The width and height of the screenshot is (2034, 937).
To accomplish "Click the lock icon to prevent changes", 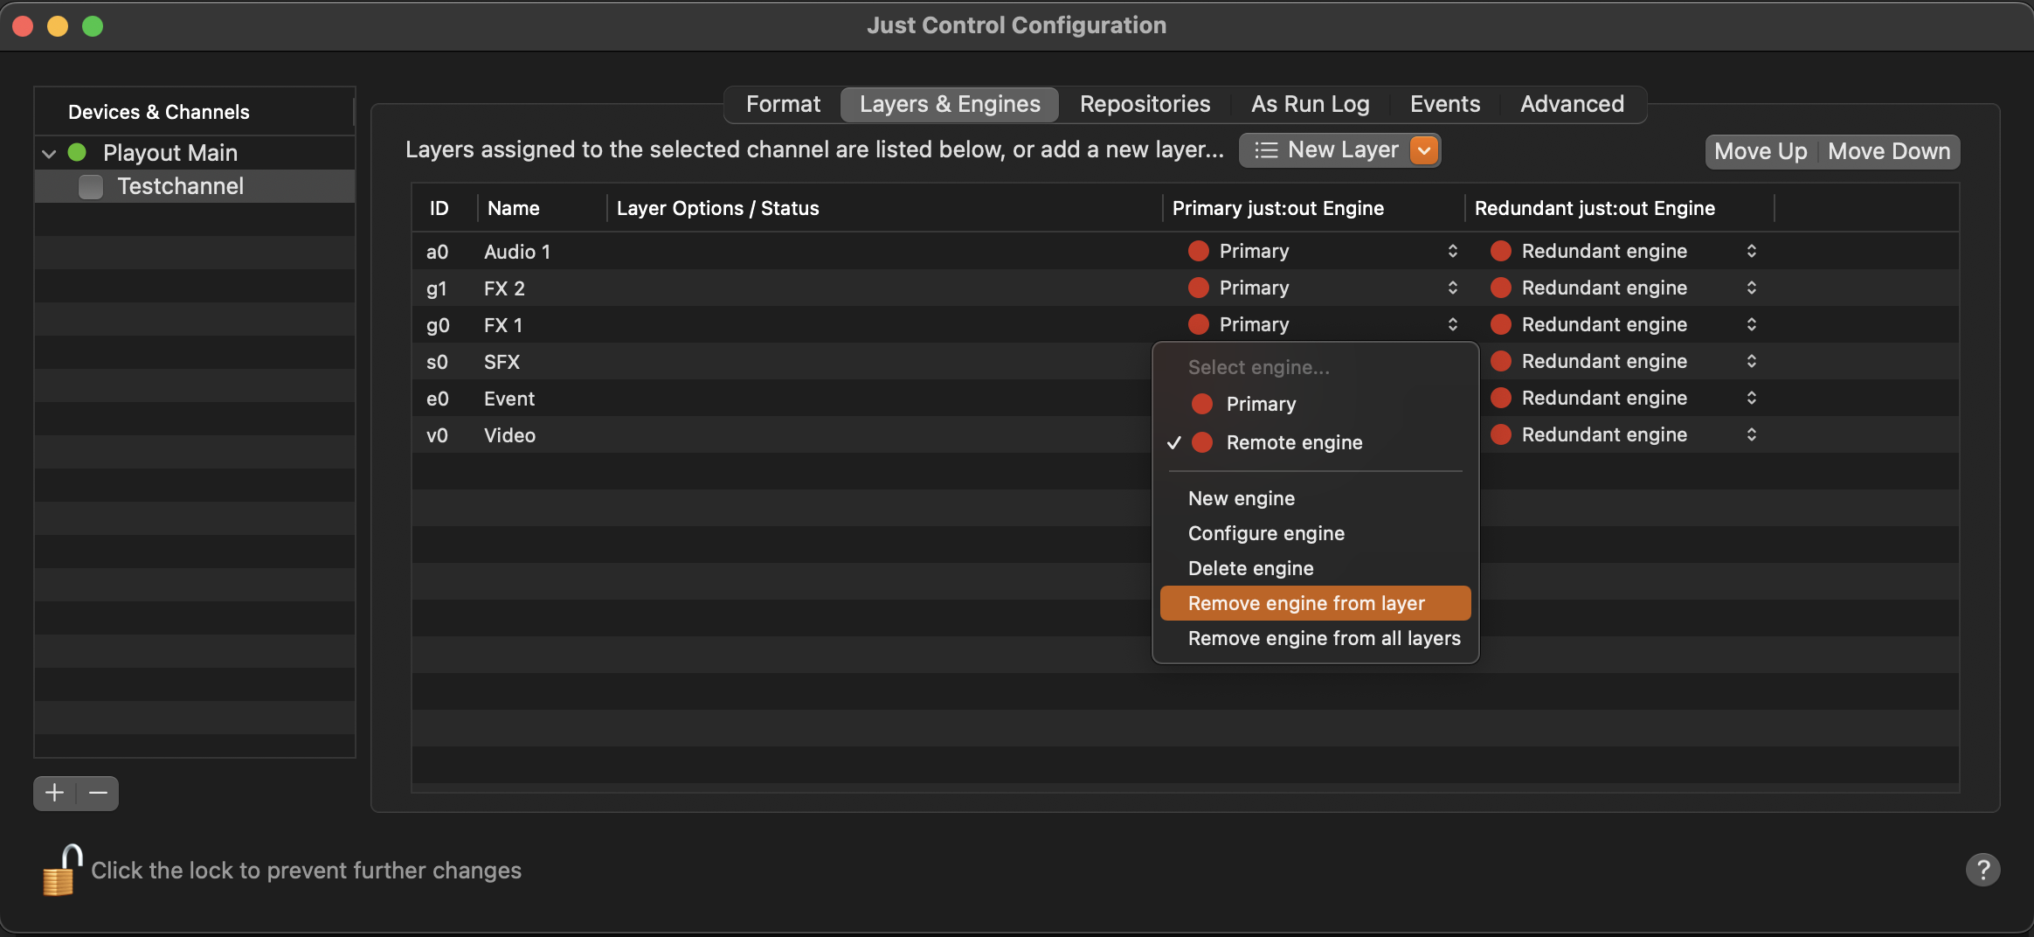I will click(x=62, y=870).
